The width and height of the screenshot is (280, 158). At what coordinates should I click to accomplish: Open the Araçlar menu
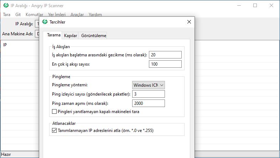pyautogui.click(x=77, y=15)
